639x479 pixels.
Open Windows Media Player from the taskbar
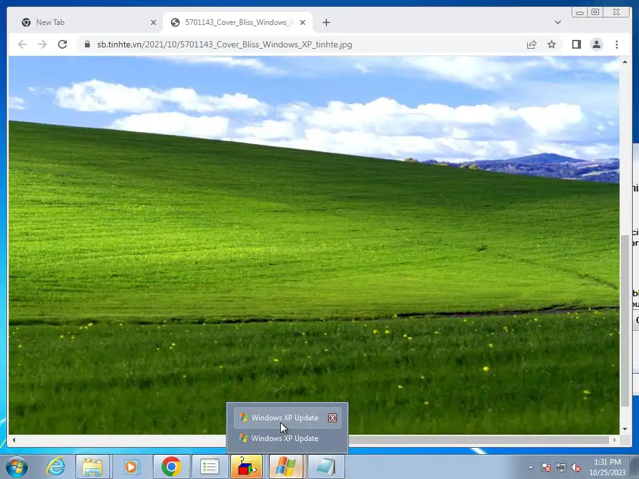pyautogui.click(x=131, y=467)
